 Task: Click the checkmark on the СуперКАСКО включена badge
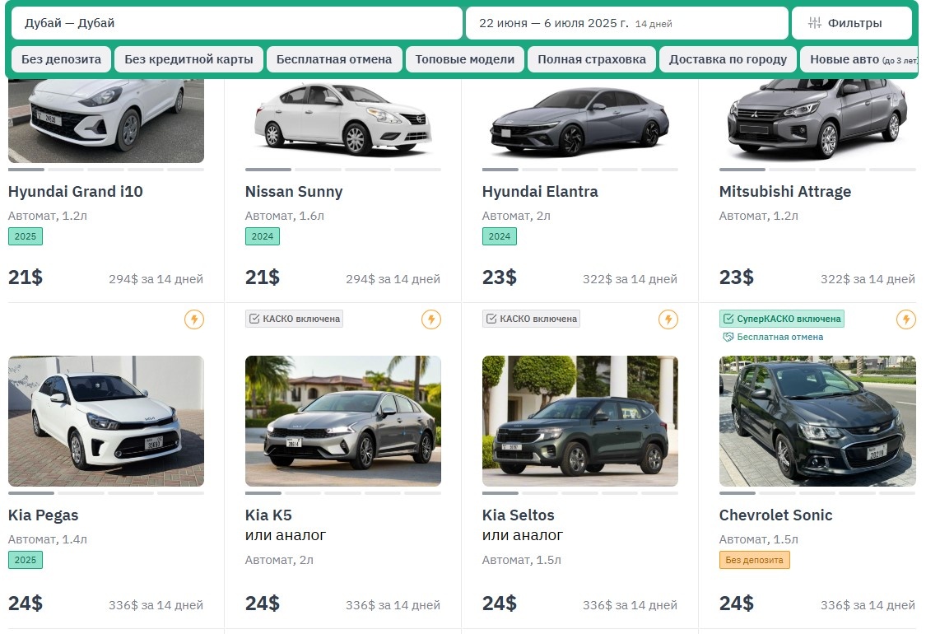[729, 319]
